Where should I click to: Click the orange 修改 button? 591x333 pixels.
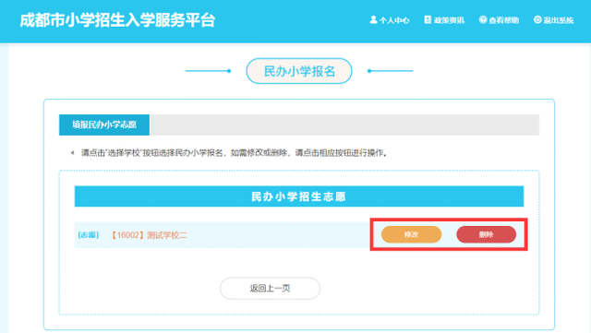[x=411, y=234]
